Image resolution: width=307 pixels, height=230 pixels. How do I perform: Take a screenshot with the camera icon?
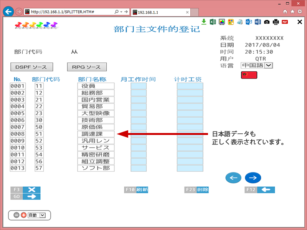tap(267, 22)
